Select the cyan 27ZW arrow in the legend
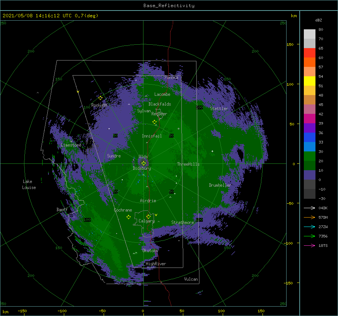 [x=309, y=227]
